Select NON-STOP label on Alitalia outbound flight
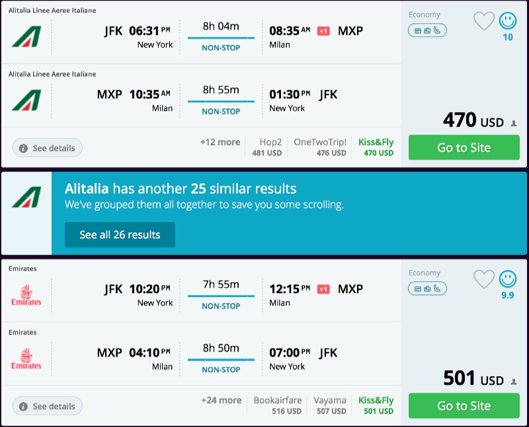 pos(222,48)
